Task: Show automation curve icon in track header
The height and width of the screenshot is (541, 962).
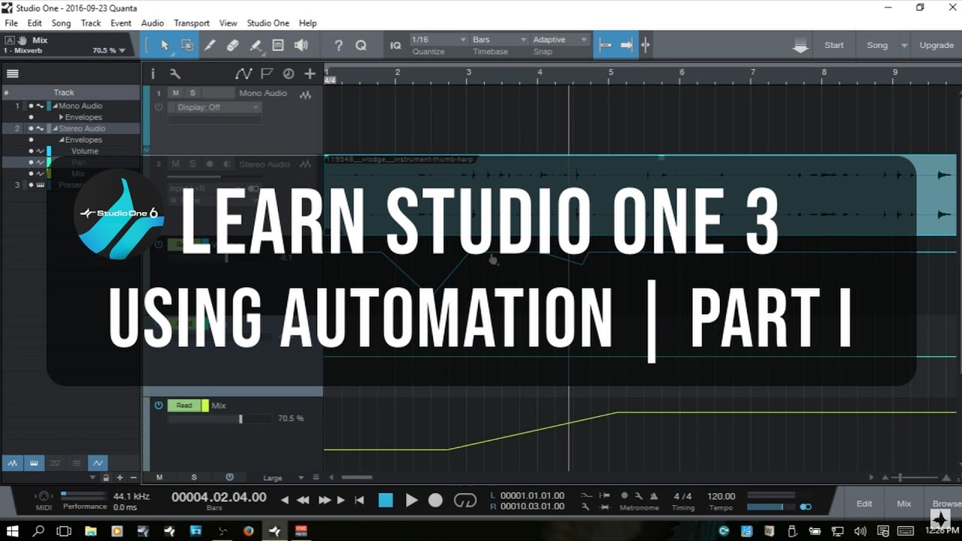Action: [244, 74]
